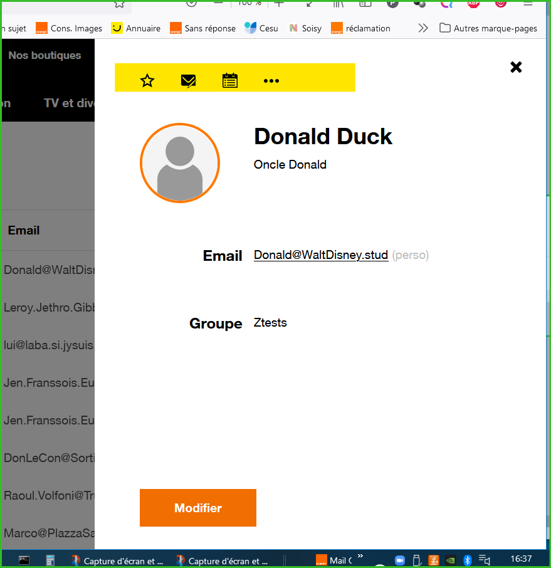The height and width of the screenshot is (568, 551).
Task: Open the Donald@WaltDisney.stud email link
Action: (x=321, y=255)
